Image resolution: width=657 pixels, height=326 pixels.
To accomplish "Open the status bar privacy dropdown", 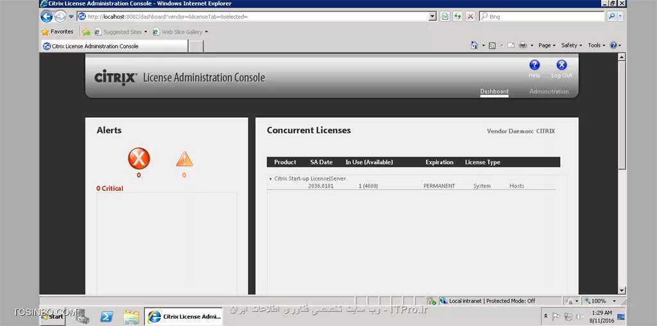I will [577, 301].
